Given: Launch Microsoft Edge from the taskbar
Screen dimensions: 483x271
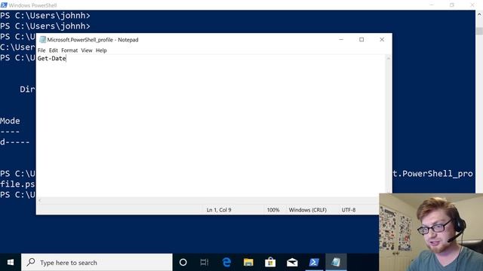Looking at the screenshot, I should click(226, 263).
